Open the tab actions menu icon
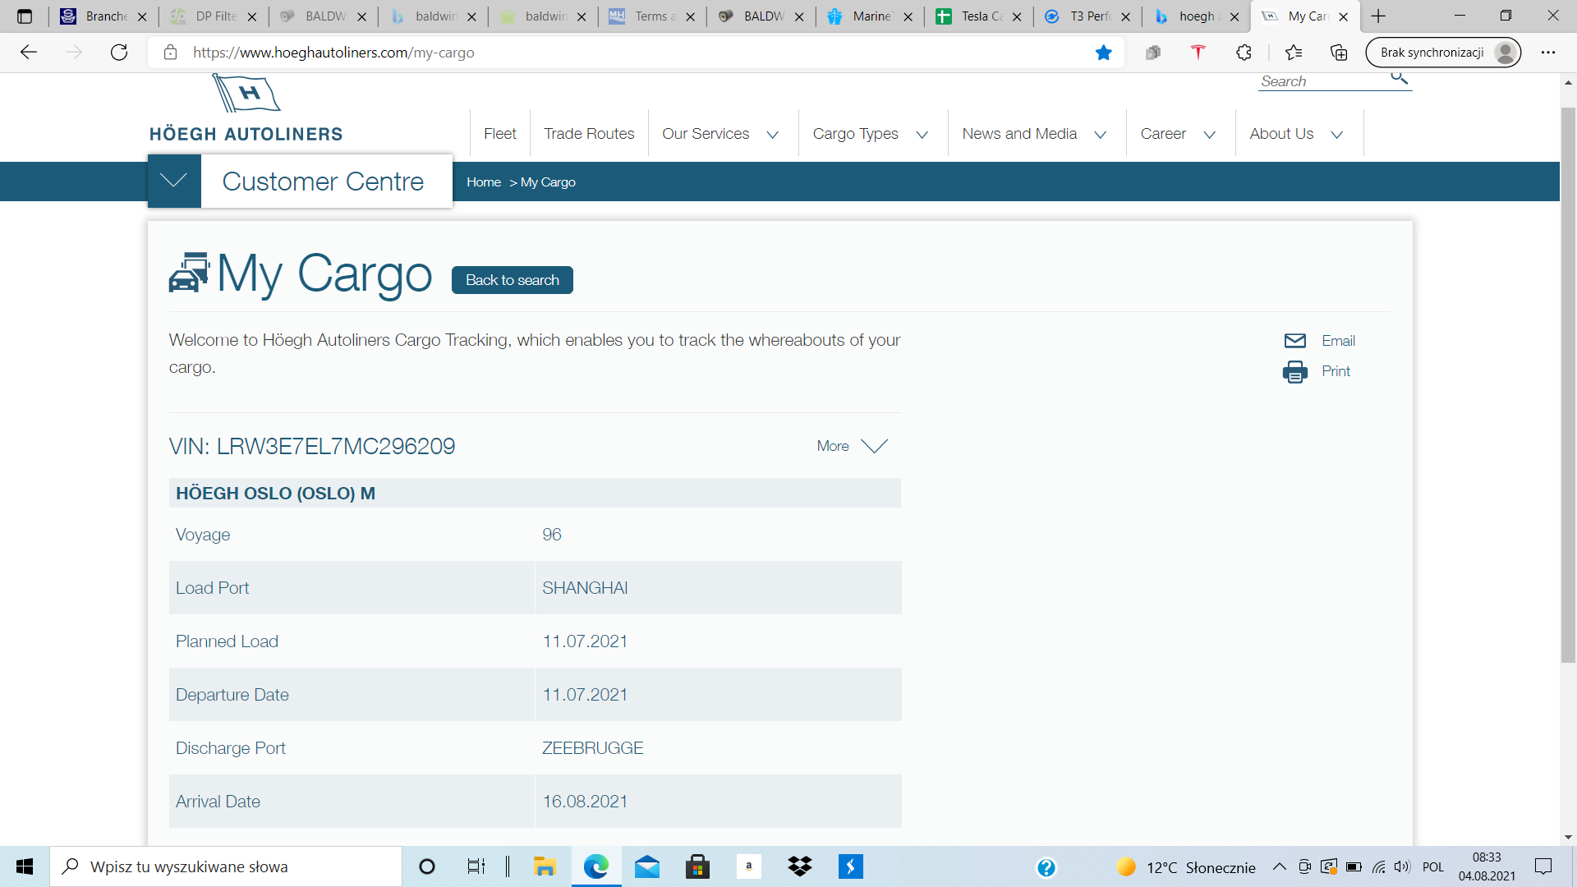Viewport: 1577px width, 887px height. tap(25, 16)
